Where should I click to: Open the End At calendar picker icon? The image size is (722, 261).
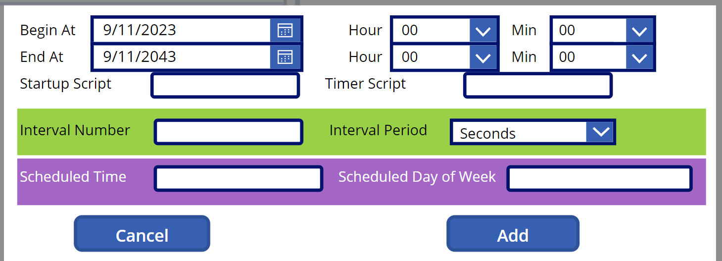pyautogui.click(x=285, y=57)
